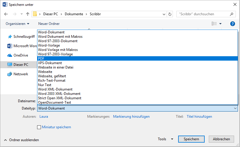Open help with the question mark icon
Screen dimensions: 240x147
(233, 24)
